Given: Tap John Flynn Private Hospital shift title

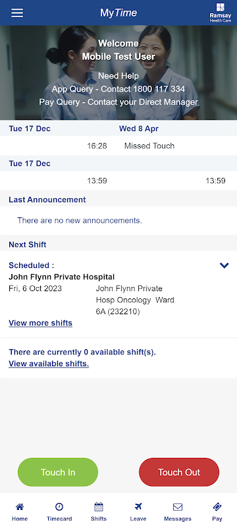Looking at the screenshot, I should (62, 277).
